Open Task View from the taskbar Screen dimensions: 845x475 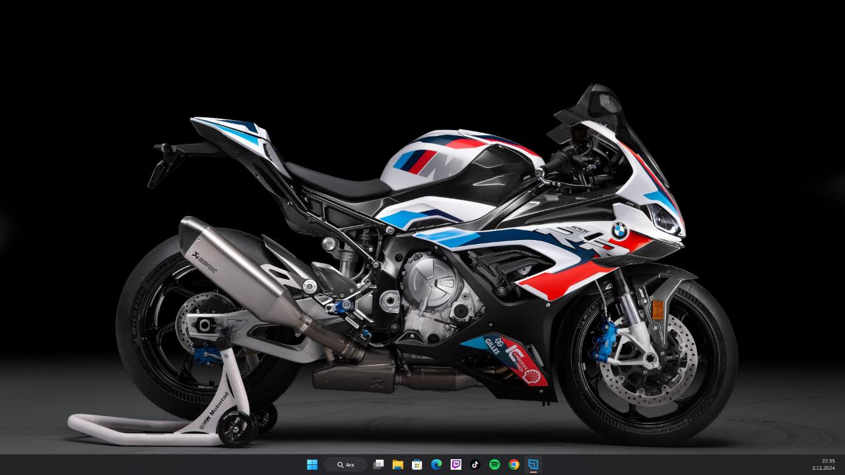(x=378, y=464)
